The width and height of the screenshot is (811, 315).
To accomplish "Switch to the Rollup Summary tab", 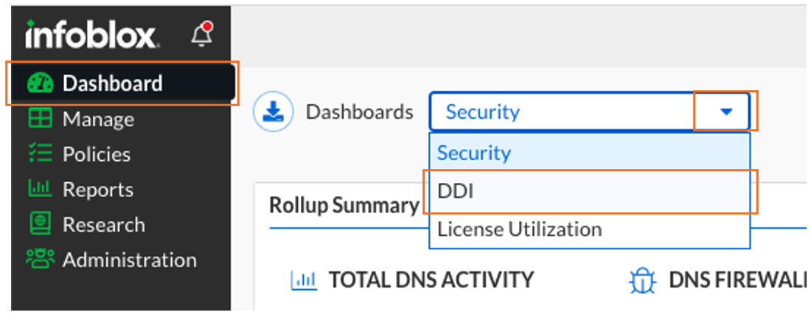I will [x=344, y=205].
